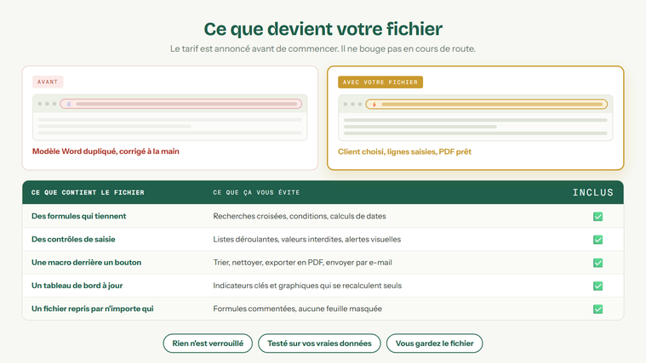Click the Rien n'est verrouillé pill button

click(x=208, y=343)
